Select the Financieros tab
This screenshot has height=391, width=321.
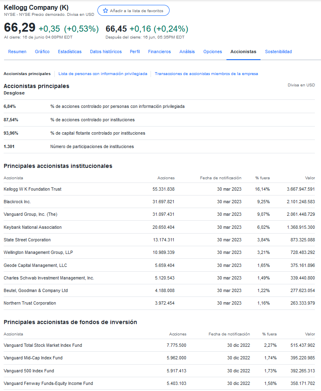click(159, 52)
